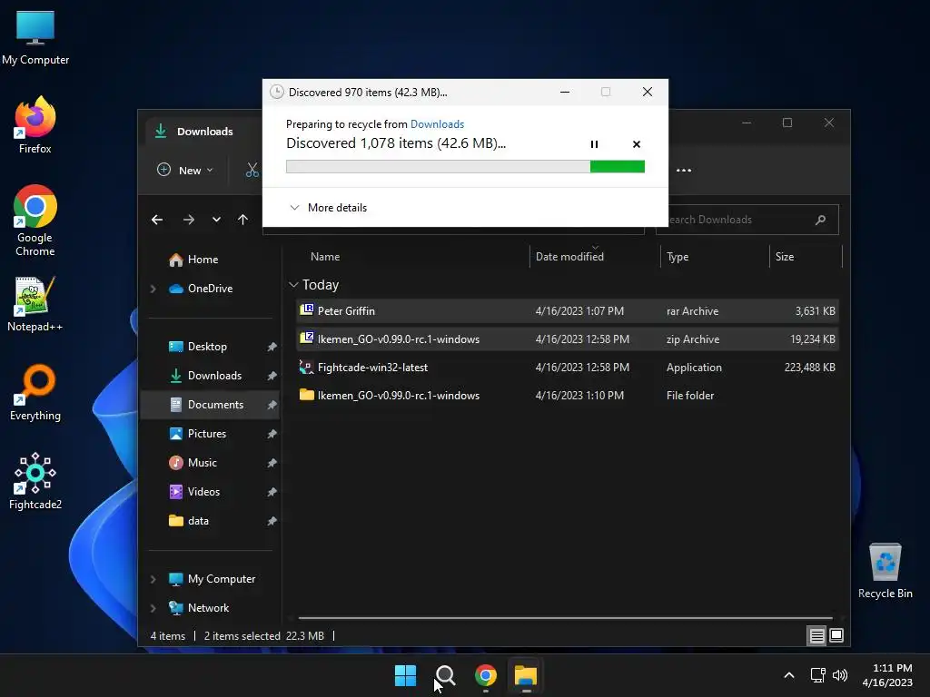Click File Explorer on the taskbar
This screenshot has width=930, height=697.
pos(526,675)
